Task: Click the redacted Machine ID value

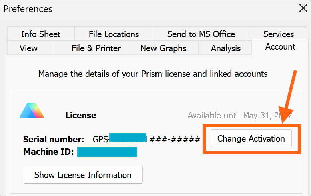Action: [107, 152]
